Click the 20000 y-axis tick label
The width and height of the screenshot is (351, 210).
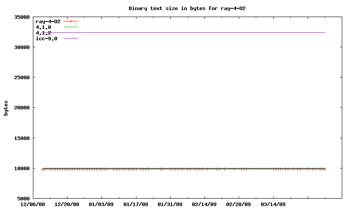coord(21,108)
